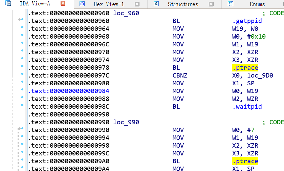The width and height of the screenshot is (284, 171).
Task: Switch to the Enums tab
Action: (x=257, y=4)
